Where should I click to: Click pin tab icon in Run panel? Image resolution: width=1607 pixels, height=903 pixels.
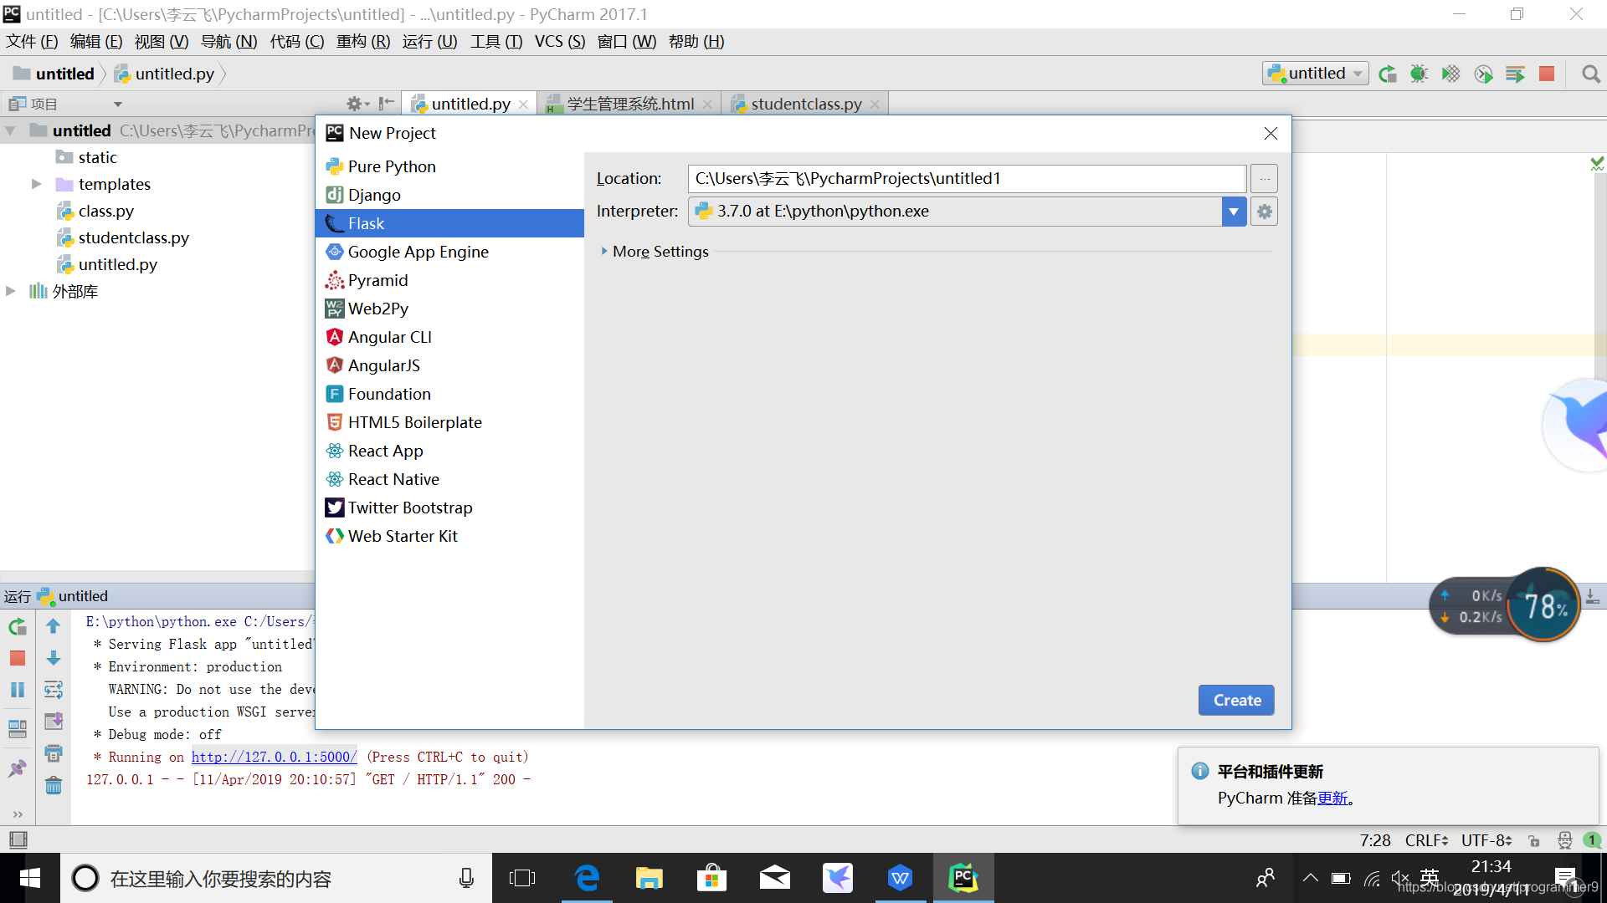[18, 768]
